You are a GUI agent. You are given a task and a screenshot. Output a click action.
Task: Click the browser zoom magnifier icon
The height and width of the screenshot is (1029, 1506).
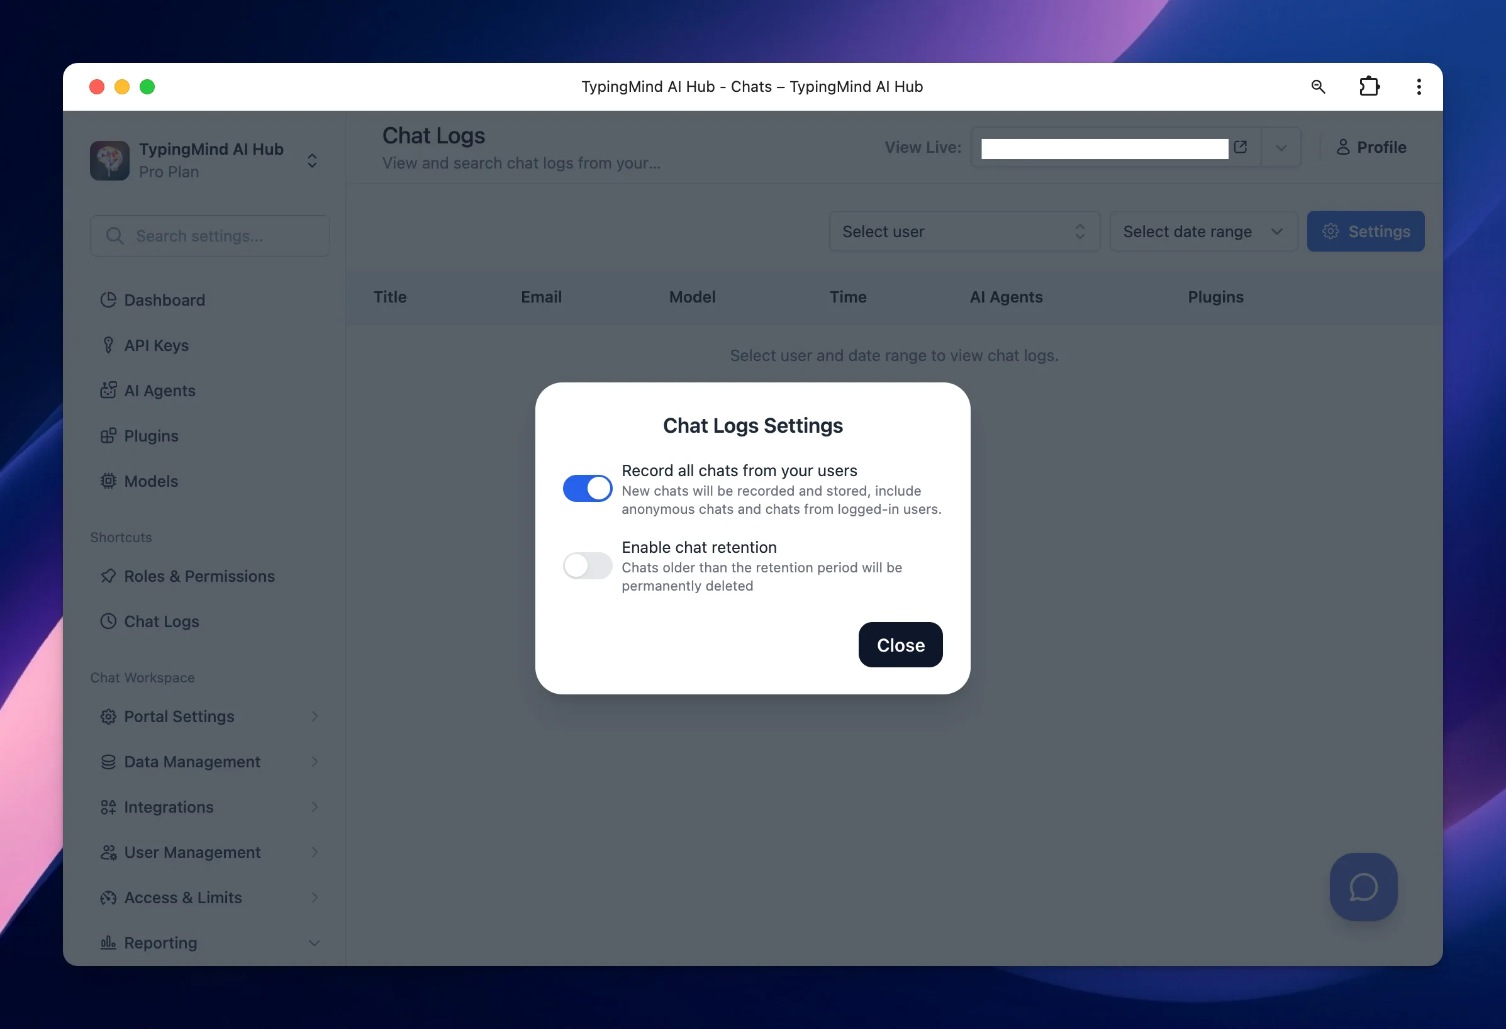(1318, 87)
